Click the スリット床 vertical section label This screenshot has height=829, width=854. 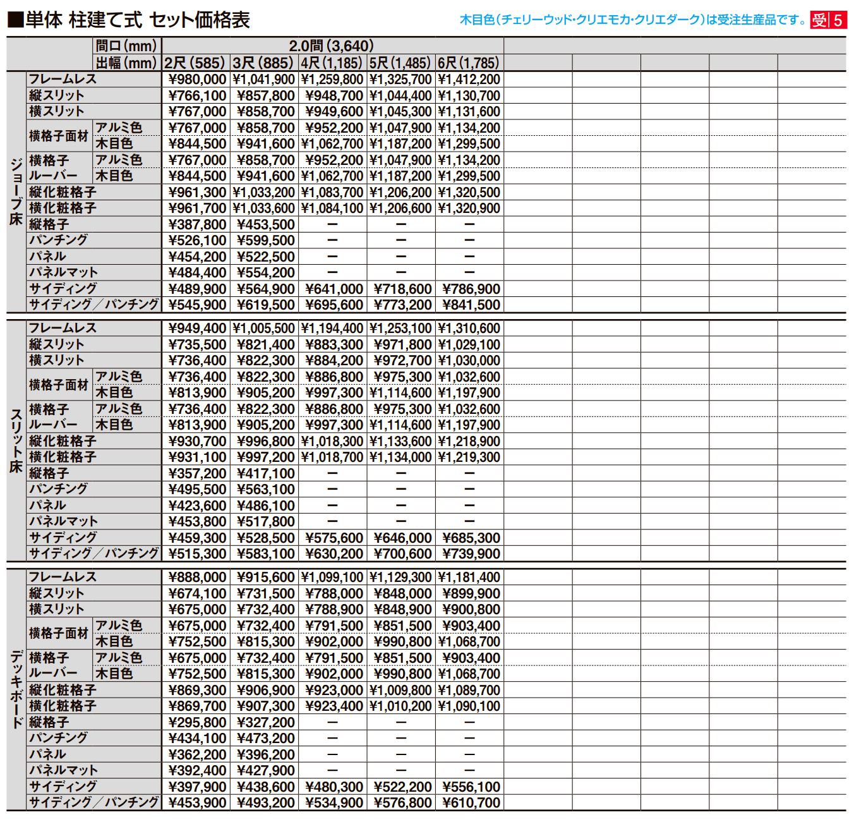[16, 441]
